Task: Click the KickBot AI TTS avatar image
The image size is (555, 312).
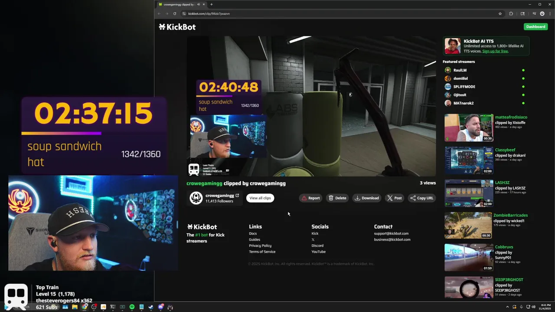Action: pos(453,46)
